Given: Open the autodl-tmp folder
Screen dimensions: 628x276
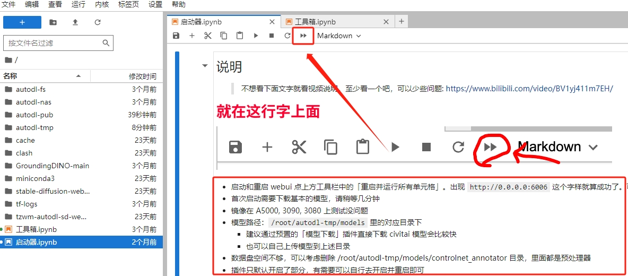Looking at the screenshot, I should (81, 128).
